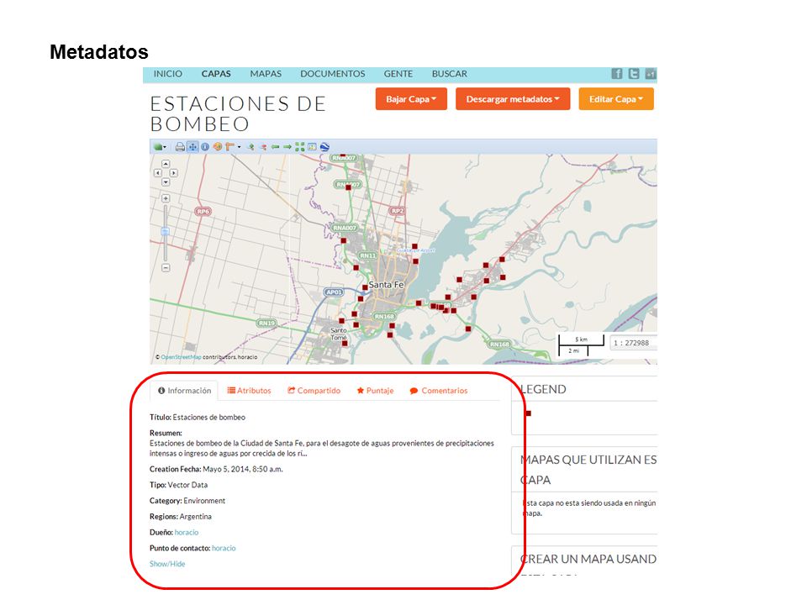Open the DOCUMENTOS menu item
The width and height of the screenshot is (807, 605).
(x=333, y=74)
